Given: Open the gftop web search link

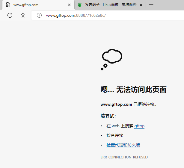Looking at the screenshot, I should (x=139, y=126).
